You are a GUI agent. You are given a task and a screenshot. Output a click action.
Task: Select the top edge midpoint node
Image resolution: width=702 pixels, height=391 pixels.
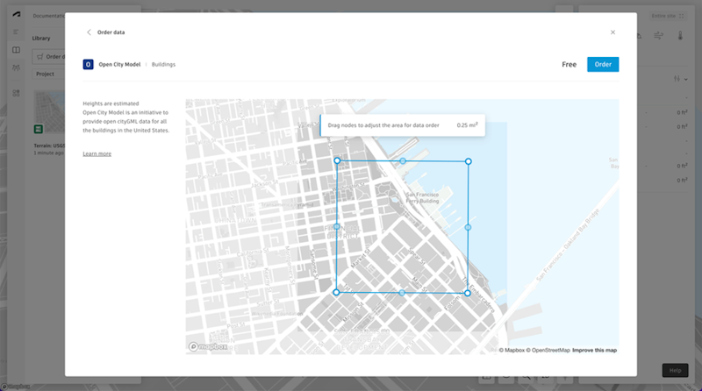point(403,161)
